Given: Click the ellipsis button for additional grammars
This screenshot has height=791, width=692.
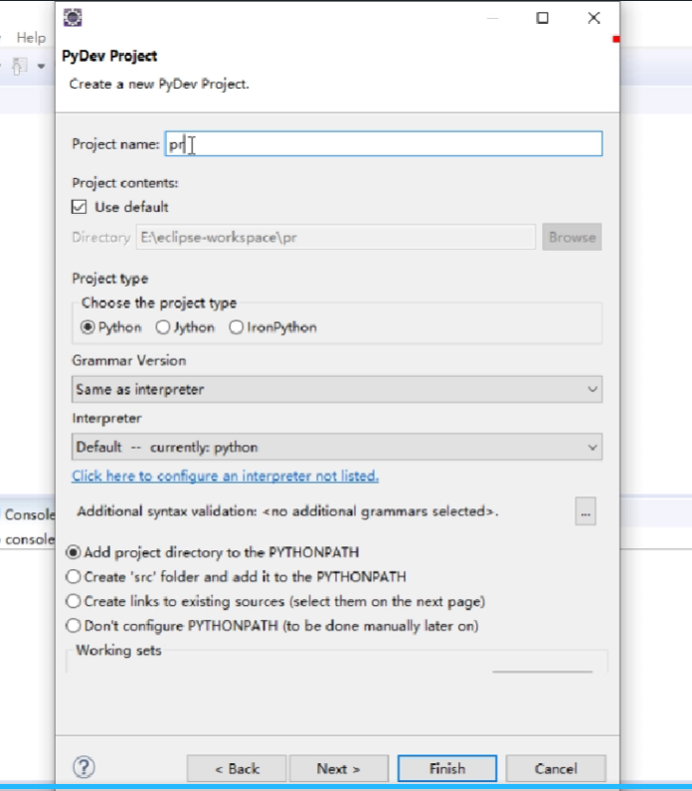Looking at the screenshot, I should click(586, 511).
